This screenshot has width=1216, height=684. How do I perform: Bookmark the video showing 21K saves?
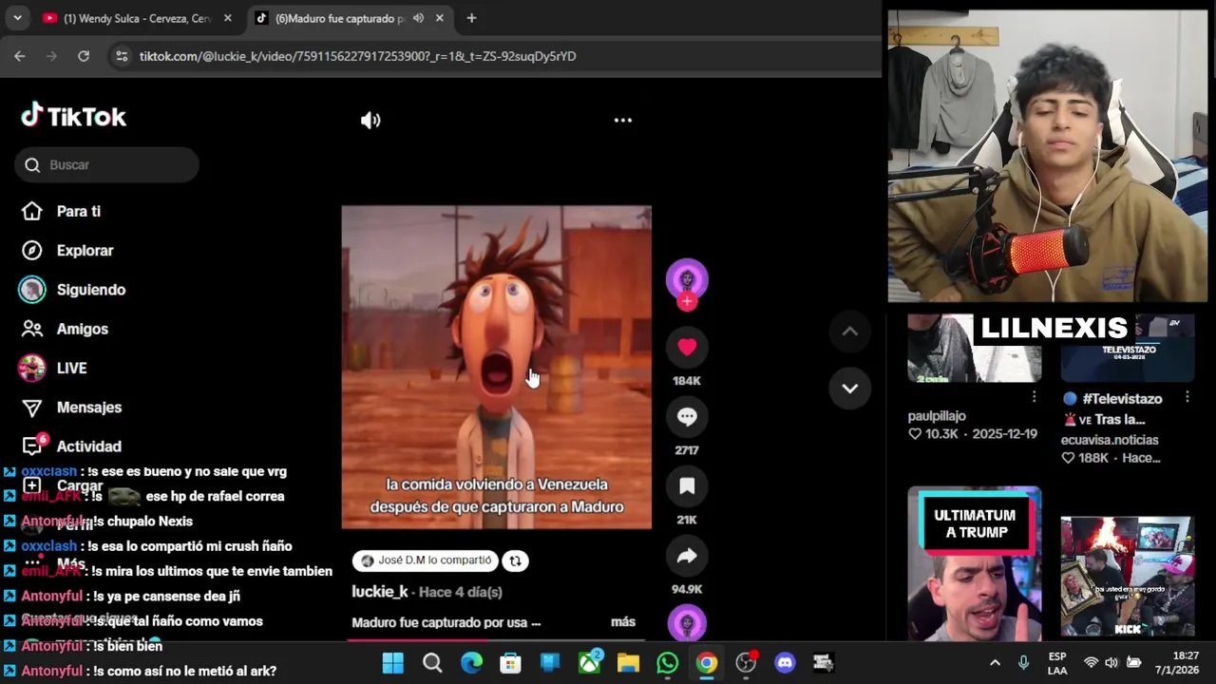(x=687, y=486)
